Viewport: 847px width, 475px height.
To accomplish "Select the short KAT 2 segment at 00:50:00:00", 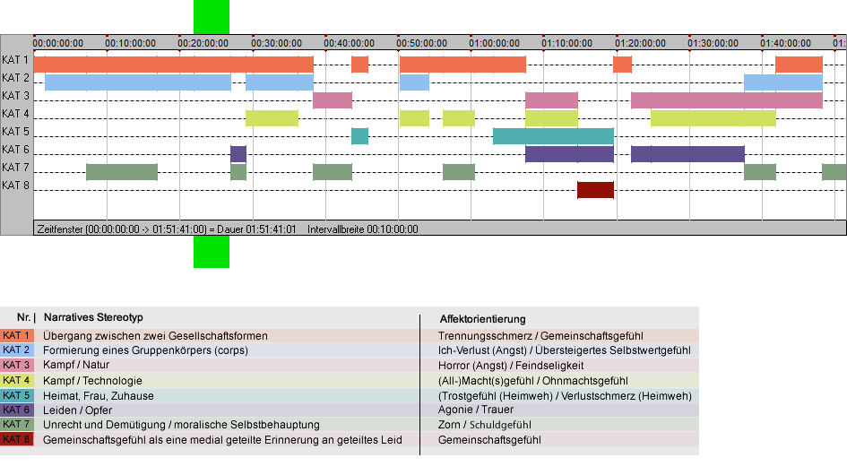I will pyautogui.click(x=414, y=82).
